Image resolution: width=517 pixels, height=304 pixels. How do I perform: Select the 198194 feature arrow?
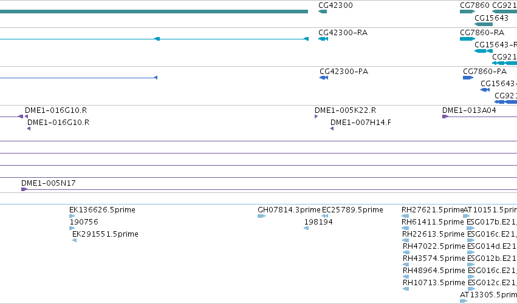coord(306,228)
